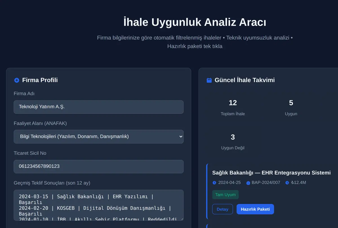The image size is (338, 228).
Task: Click the tender date 2024-04-25
Action: click(229, 182)
